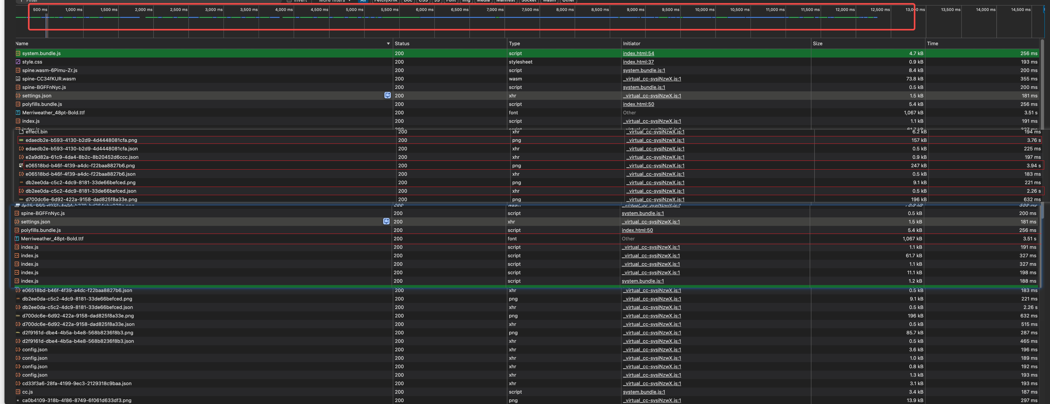Click the d2f9161d png thumbnail icon
This screenshot has height=404, width=1050.
18,333
